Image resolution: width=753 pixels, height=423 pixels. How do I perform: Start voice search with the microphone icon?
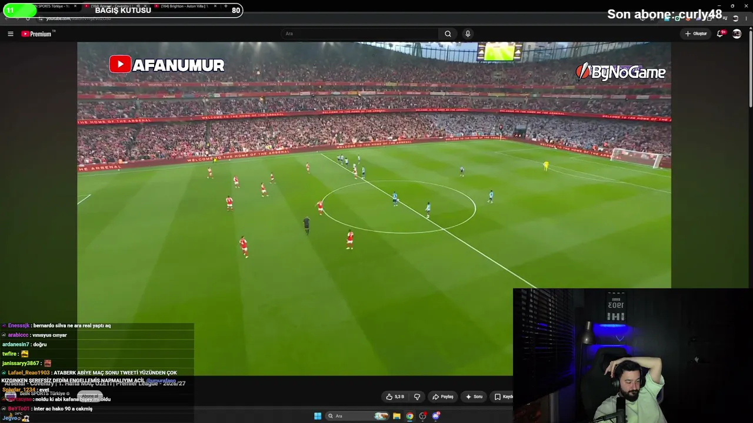[468, 34]
